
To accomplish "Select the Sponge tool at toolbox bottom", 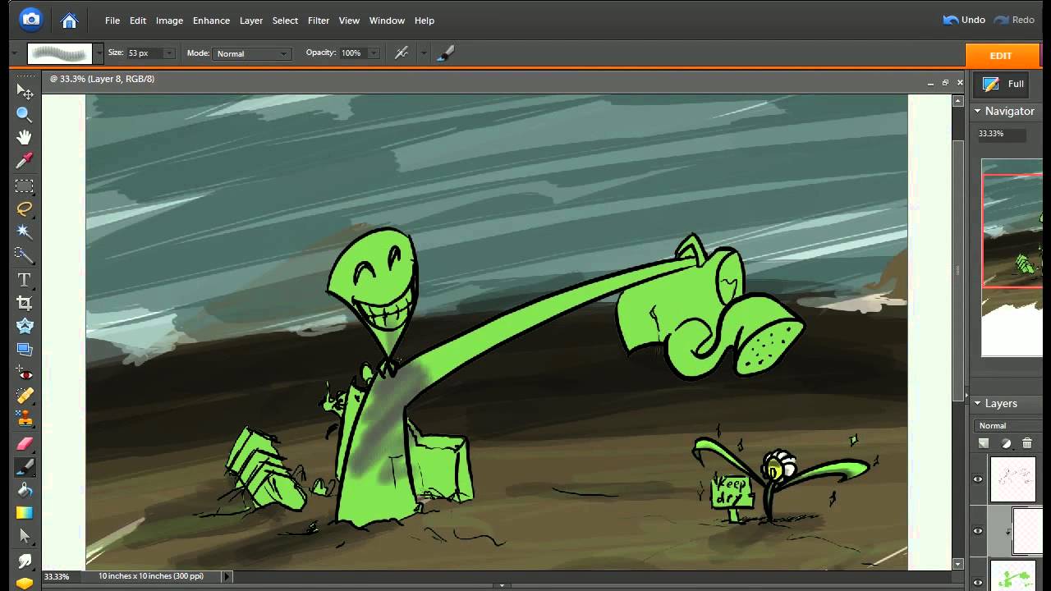I will [25, 584].
